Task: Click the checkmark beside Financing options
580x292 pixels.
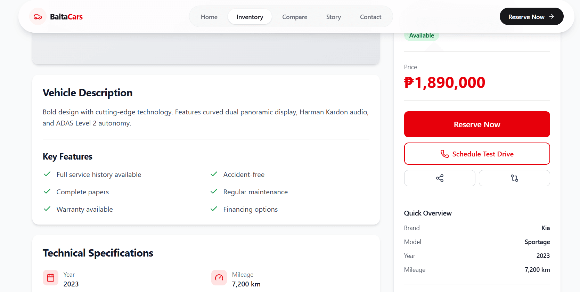Action: click(214, 209)
